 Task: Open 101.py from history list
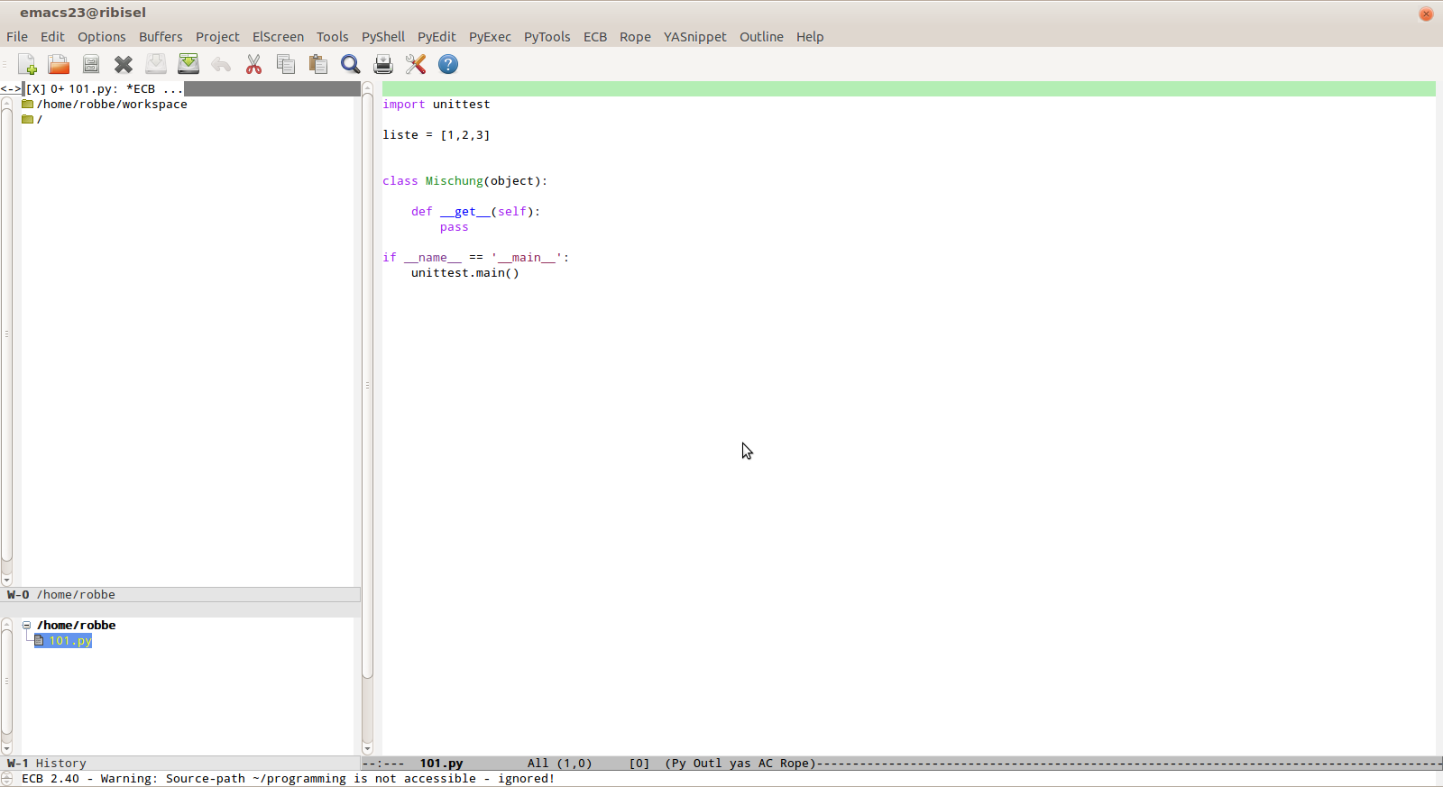click(x=70, y=641)
